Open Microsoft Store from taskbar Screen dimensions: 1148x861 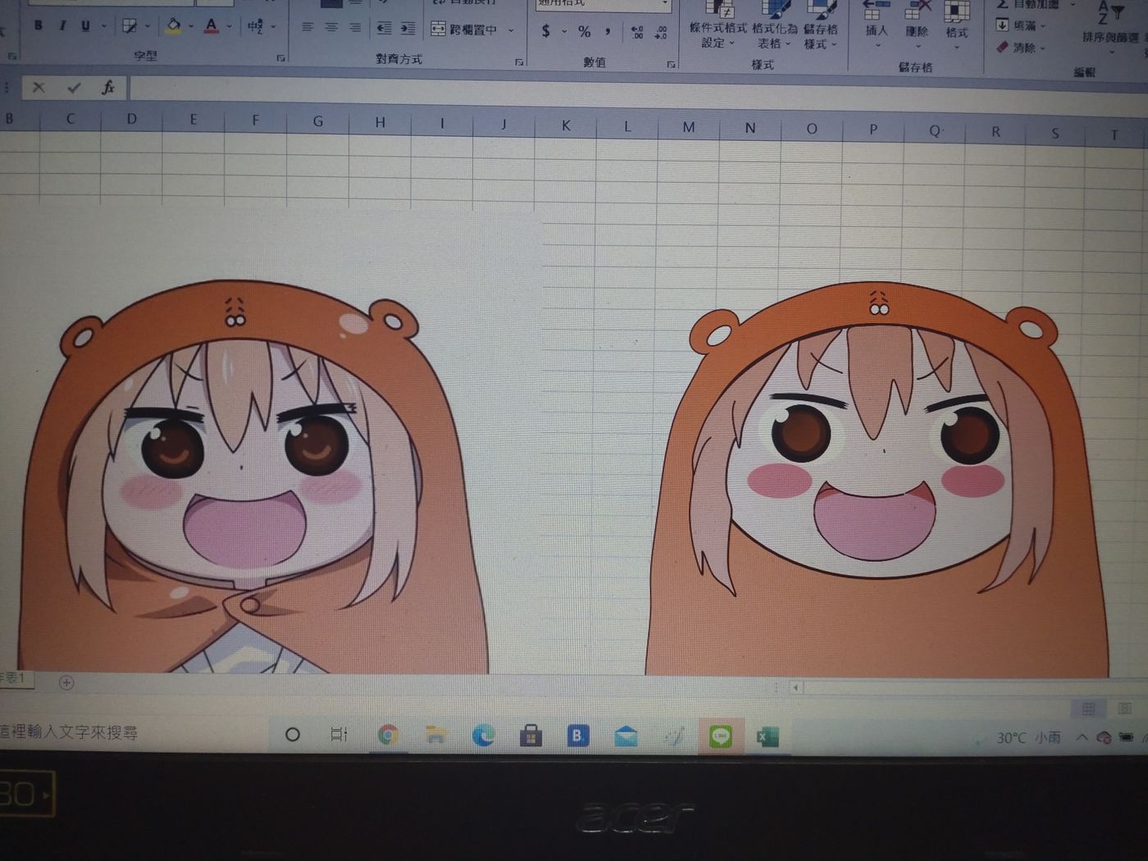pyautogui.click(x=531, y=736)
